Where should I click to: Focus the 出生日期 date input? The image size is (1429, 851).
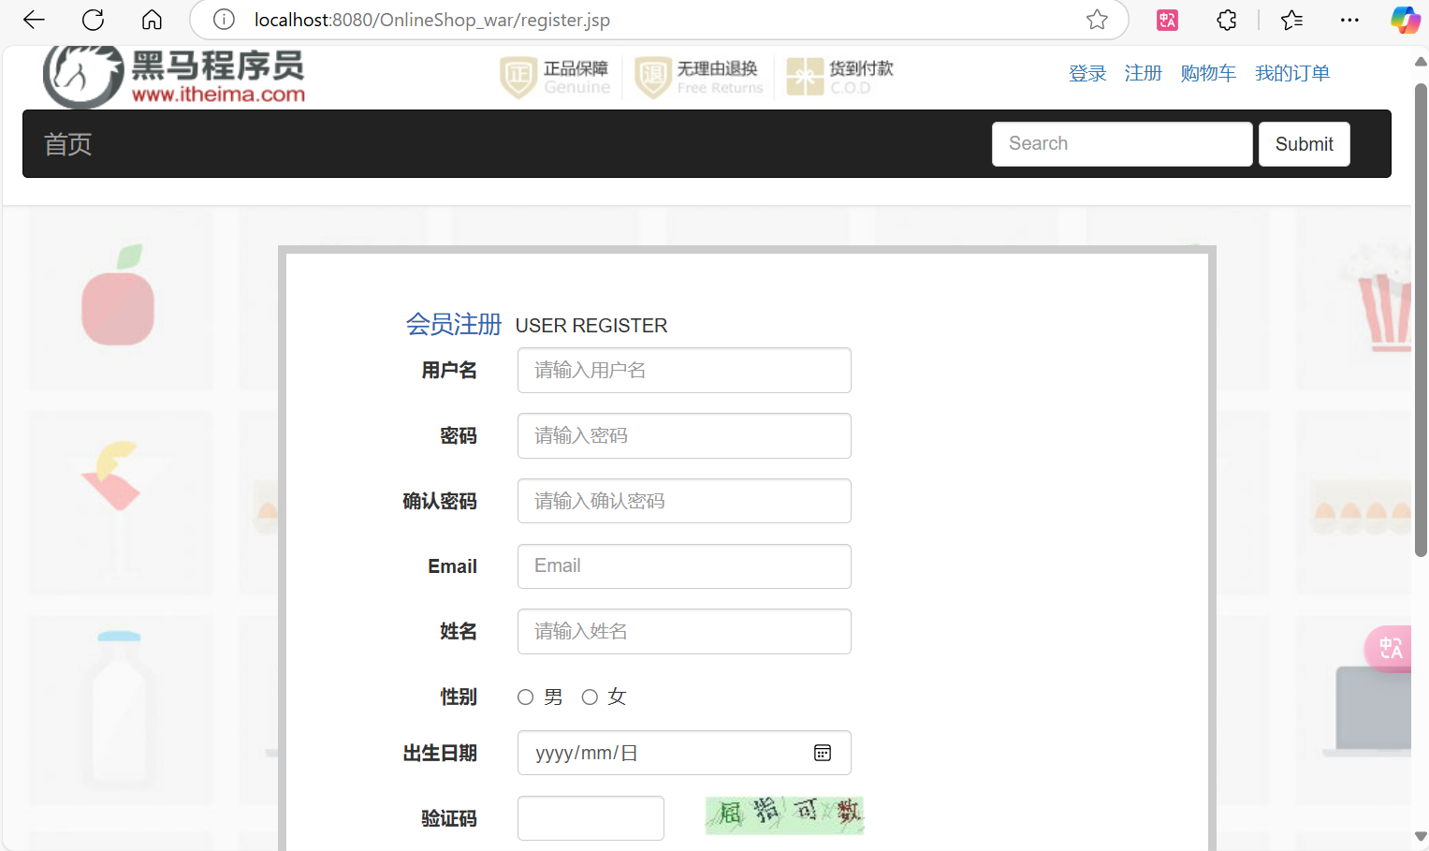click(x=684, y=753)
